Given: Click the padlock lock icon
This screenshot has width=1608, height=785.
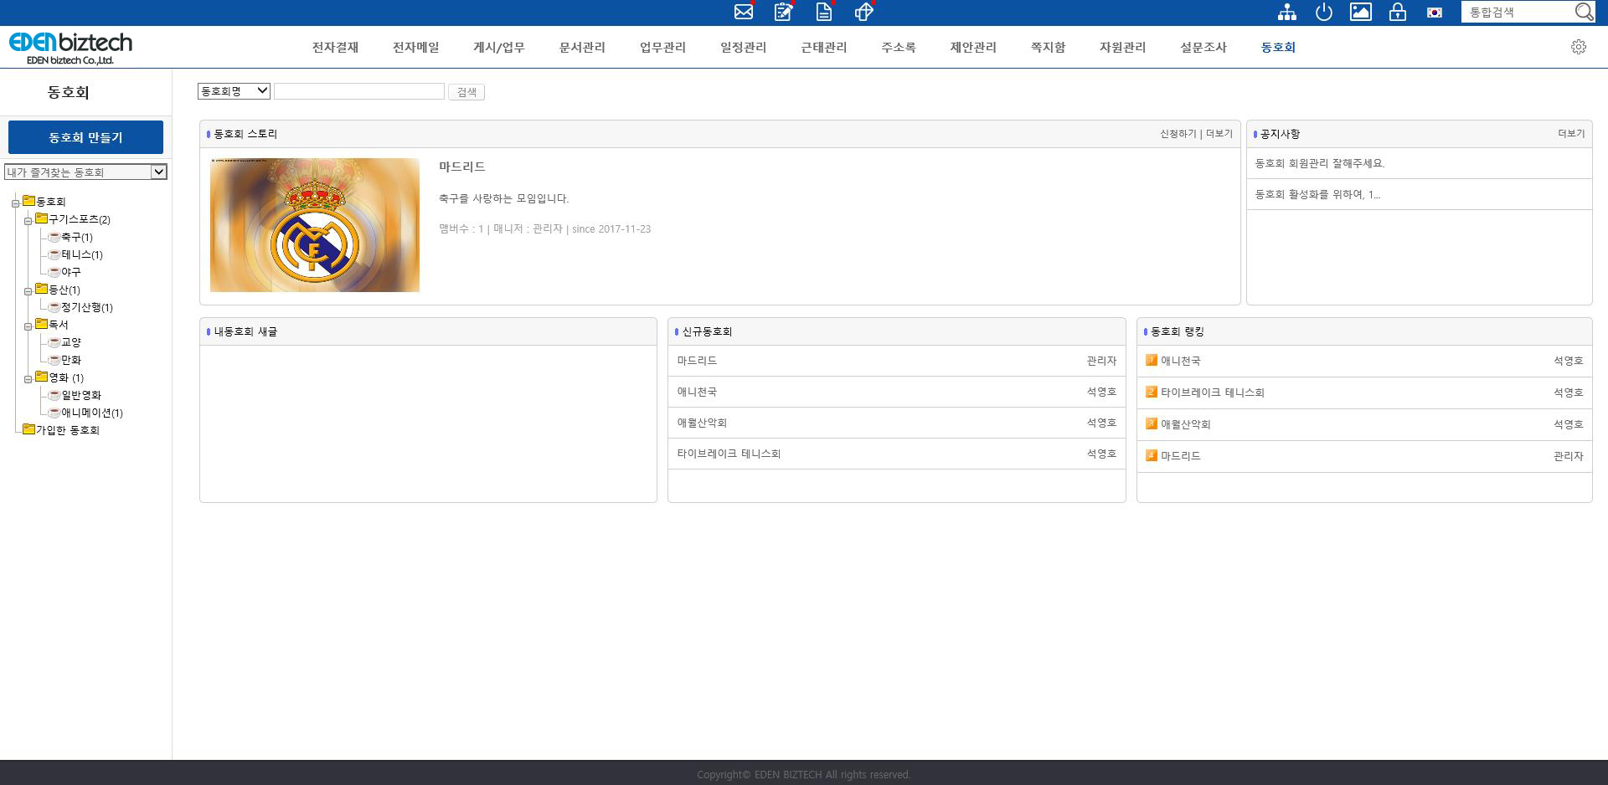Looking at the screenshot, I should (1398, 12).
